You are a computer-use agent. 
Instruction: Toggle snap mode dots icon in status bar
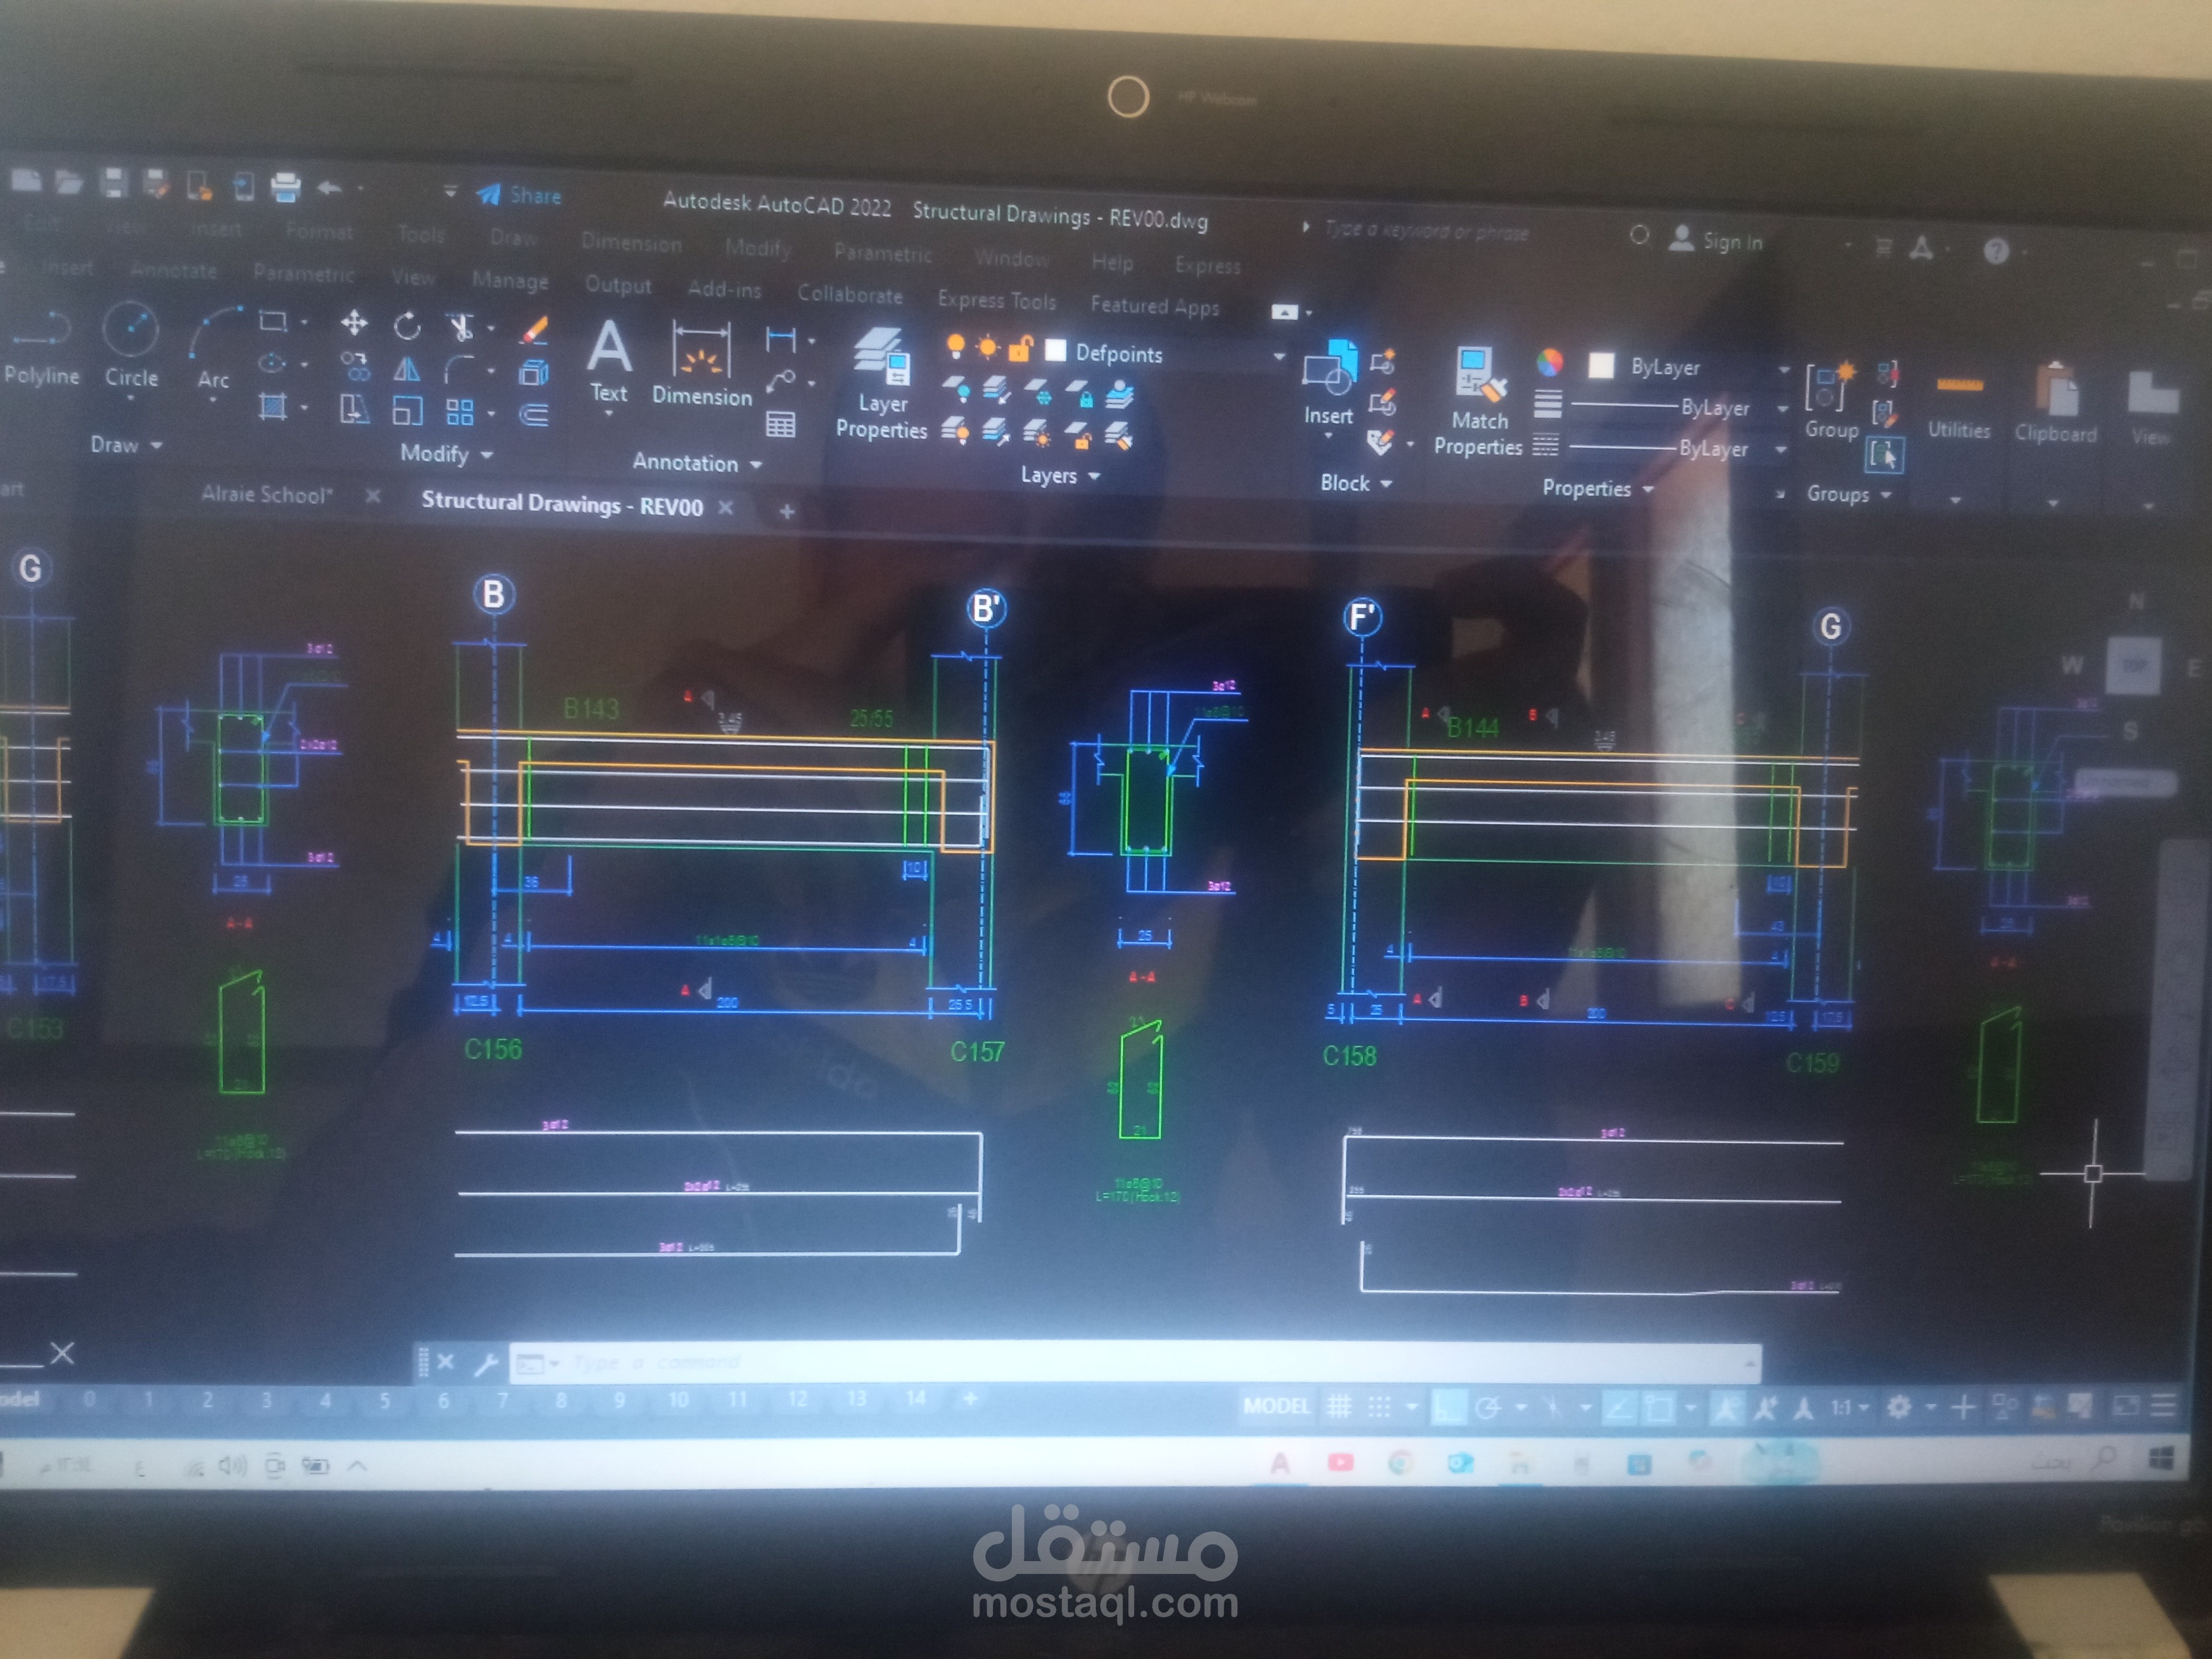pyautogui.click(x=1379, y=1407)
